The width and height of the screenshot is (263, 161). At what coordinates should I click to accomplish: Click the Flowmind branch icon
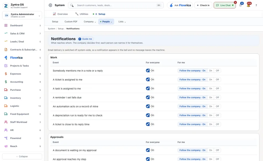coord(6,138)
